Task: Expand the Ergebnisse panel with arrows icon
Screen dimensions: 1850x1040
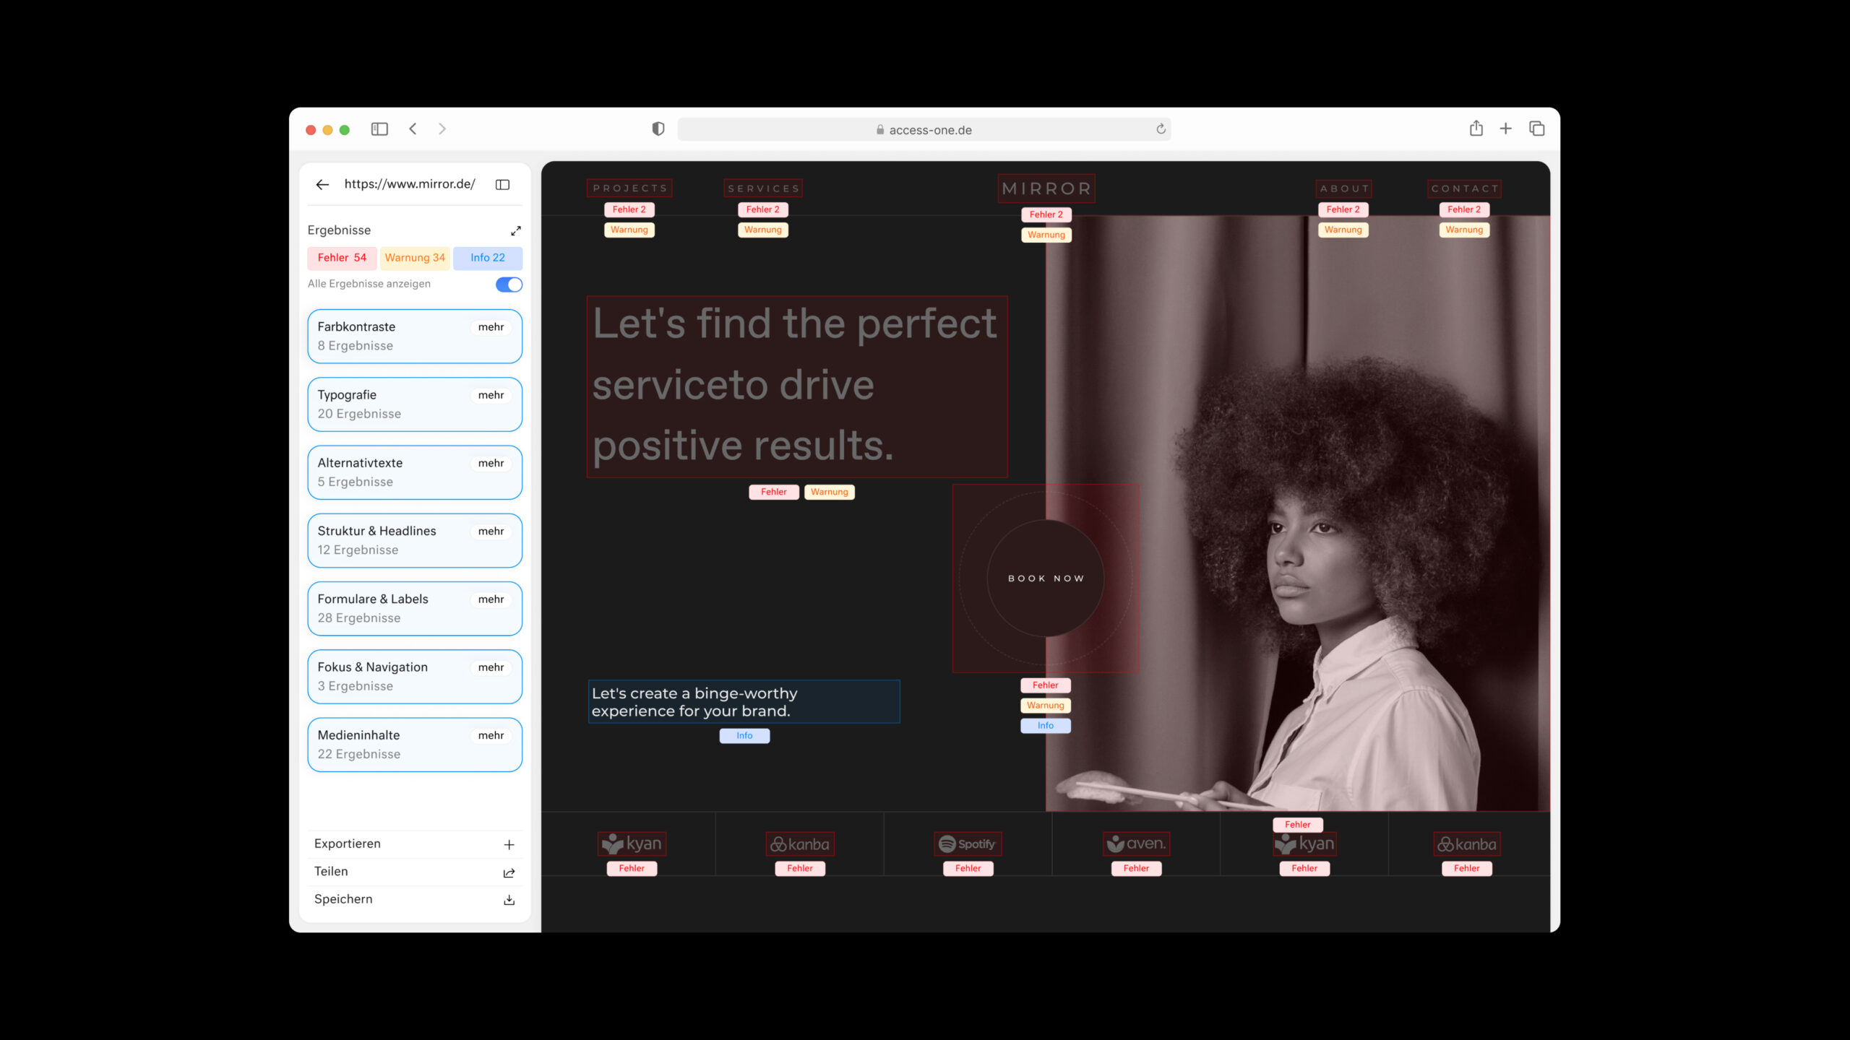Action: pyautogui.click(x=515, y=231)
